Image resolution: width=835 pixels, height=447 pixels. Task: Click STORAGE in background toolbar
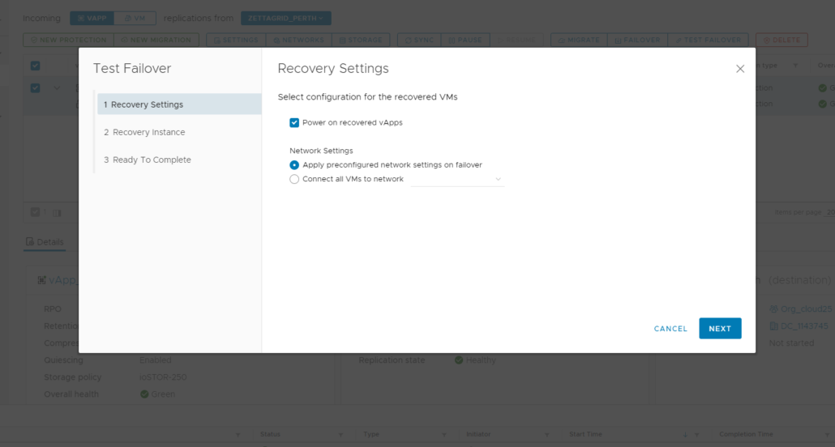361,40
